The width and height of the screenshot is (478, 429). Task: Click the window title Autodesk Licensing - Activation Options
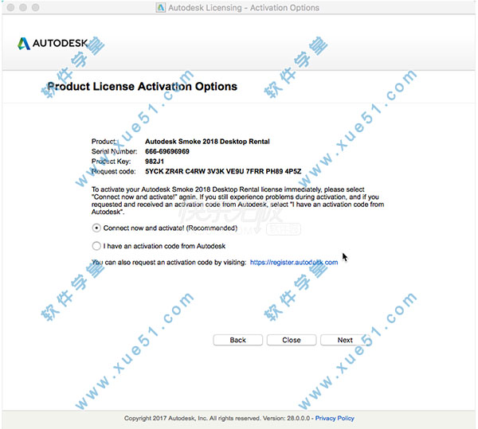[x=244, y=8]
